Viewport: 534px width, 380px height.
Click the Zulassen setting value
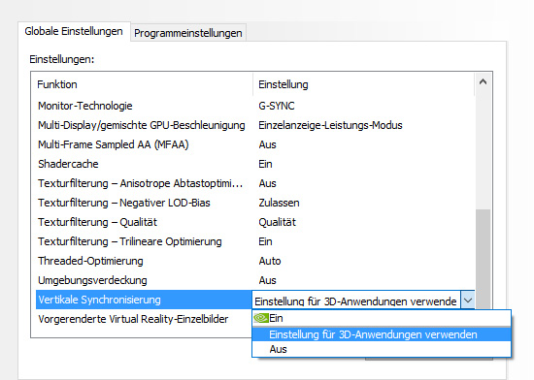click(279, 203)
